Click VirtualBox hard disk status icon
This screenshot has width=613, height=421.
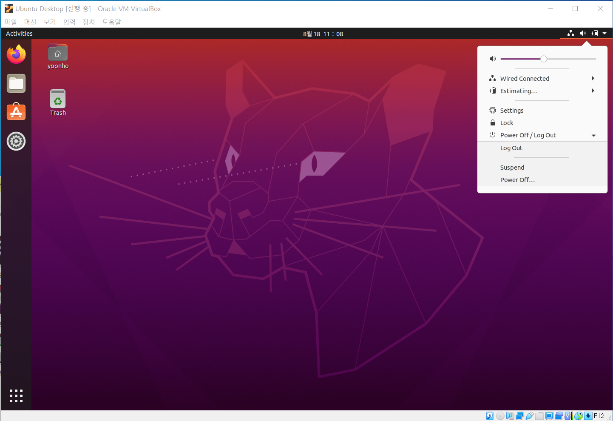(x=490, y=416)
